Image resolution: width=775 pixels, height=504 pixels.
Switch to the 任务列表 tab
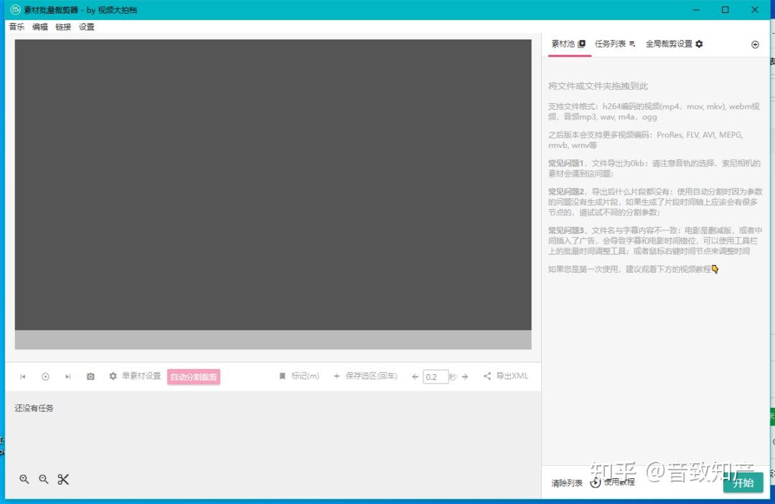coord(615,44)
